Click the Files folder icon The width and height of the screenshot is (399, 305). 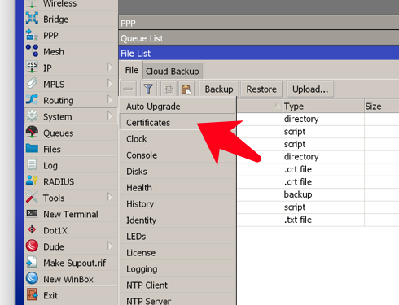click(x=32, y=149)
